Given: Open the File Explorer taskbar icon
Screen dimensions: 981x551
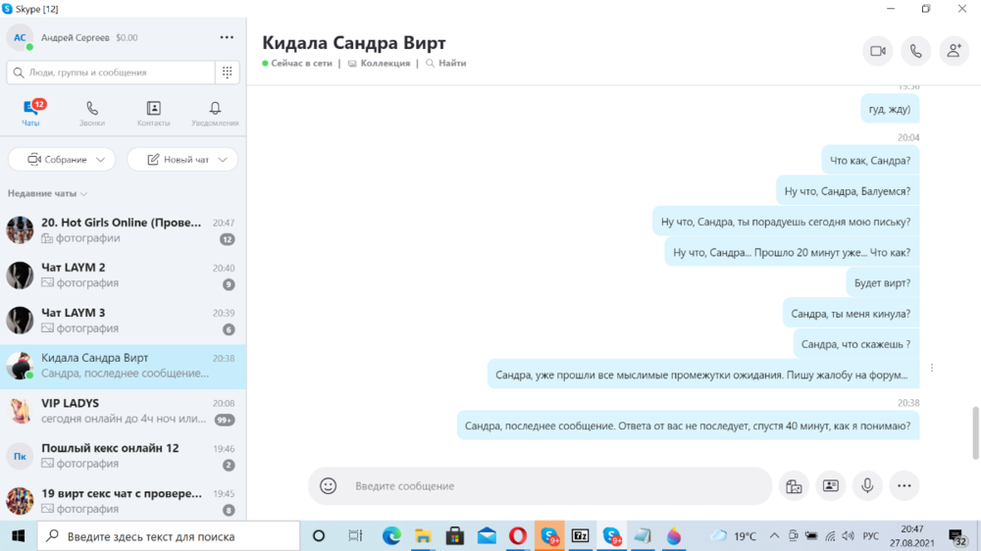Looking at the screenshot, I should click(423, 536).
